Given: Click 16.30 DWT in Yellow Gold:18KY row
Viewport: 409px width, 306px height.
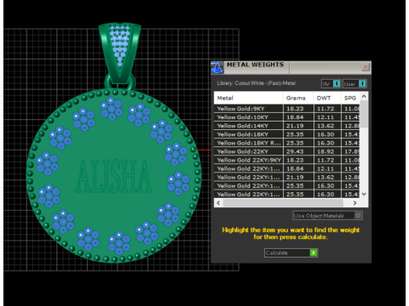Looking at the screenshot, I should [x=325, y=134].
